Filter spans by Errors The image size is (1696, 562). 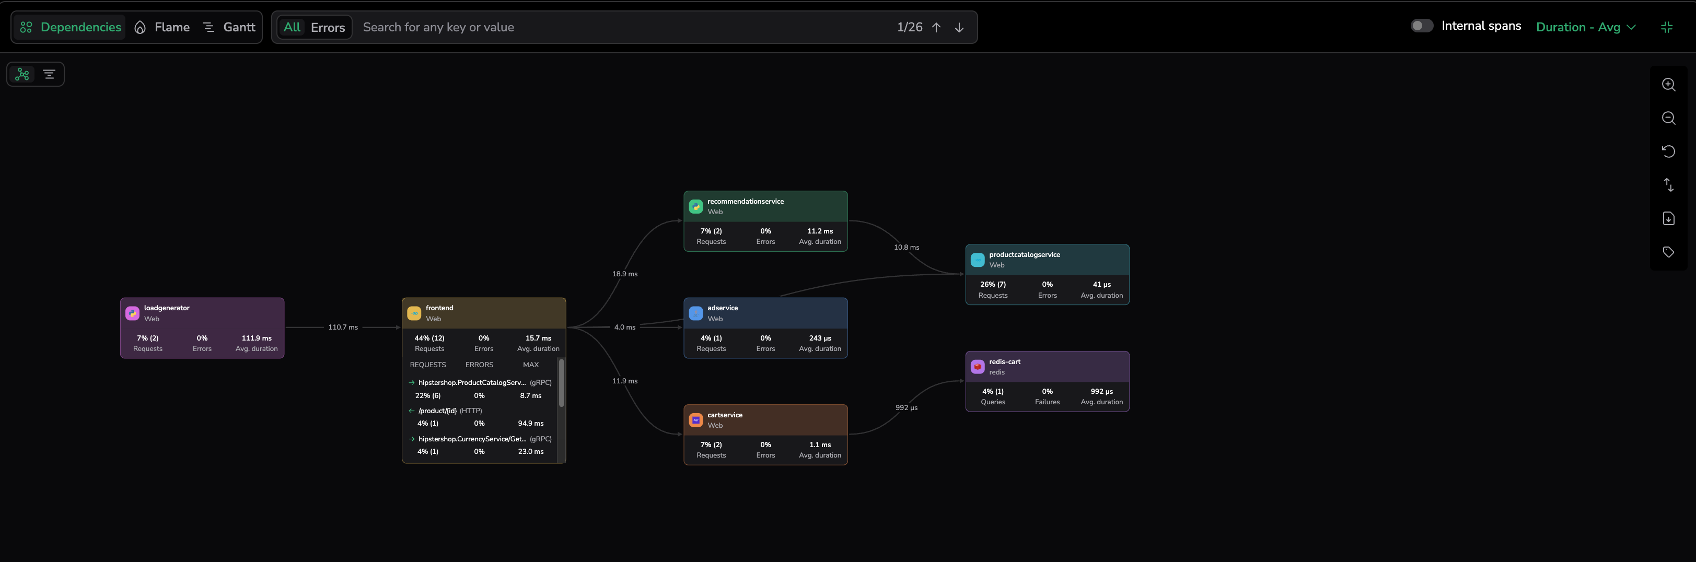click(327, 28)
